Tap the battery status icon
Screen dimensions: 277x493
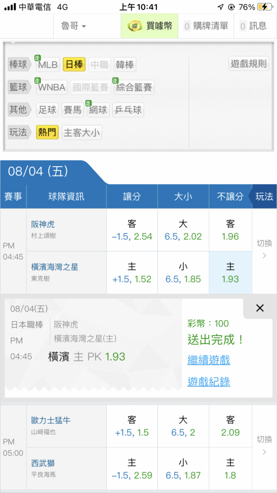click(265, 7)
